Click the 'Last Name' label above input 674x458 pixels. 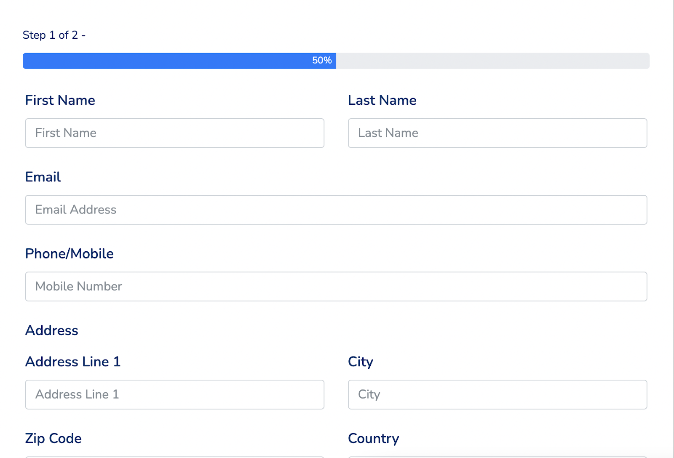pyautogui.click(x=382, y=100)
